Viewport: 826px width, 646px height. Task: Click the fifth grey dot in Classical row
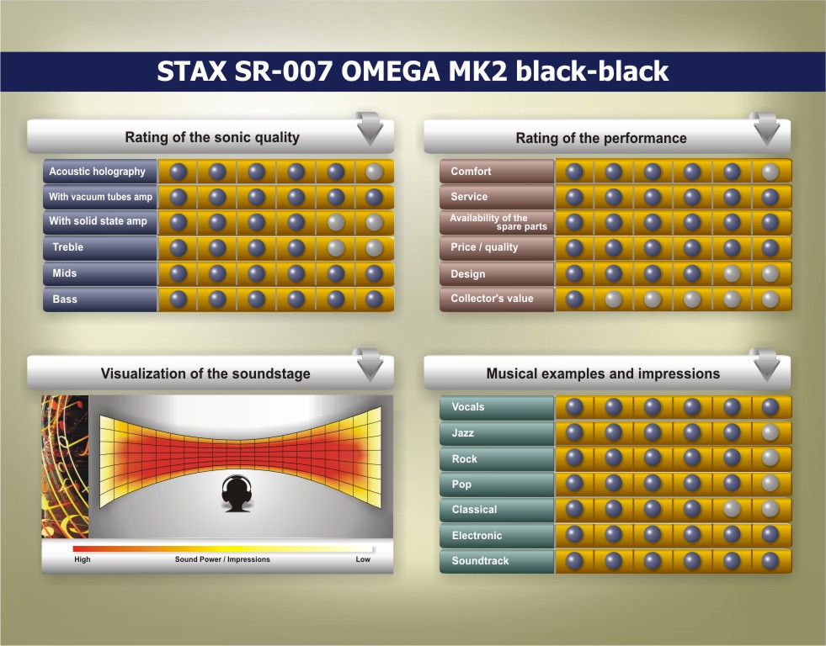click(732, 509)
